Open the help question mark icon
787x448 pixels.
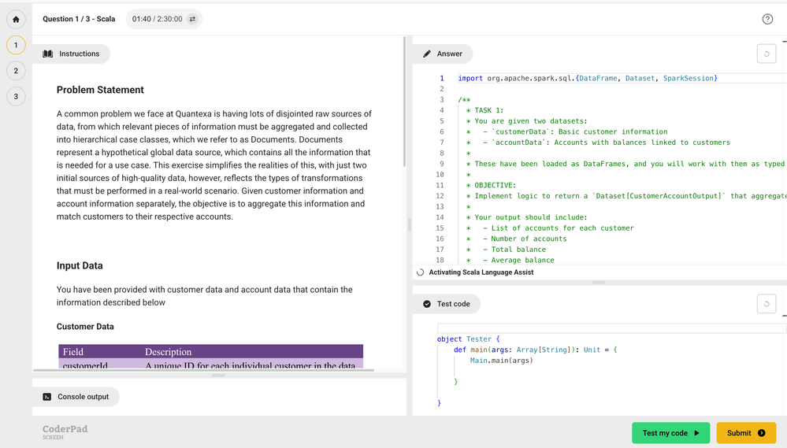(x=767, y=19)
